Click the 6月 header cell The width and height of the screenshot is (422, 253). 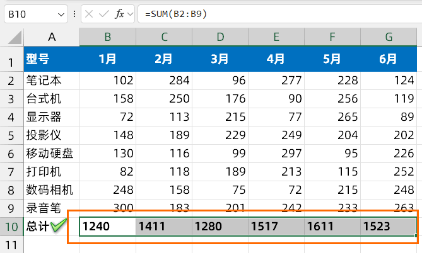[x=389, y=59]
